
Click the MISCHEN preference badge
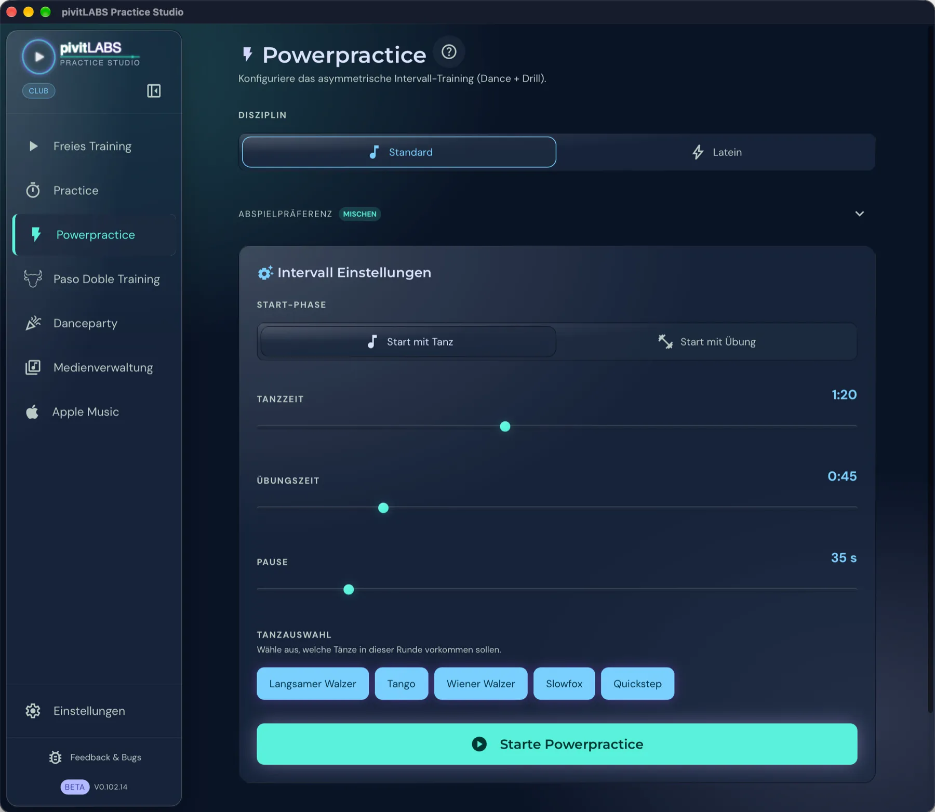[359, 214]
